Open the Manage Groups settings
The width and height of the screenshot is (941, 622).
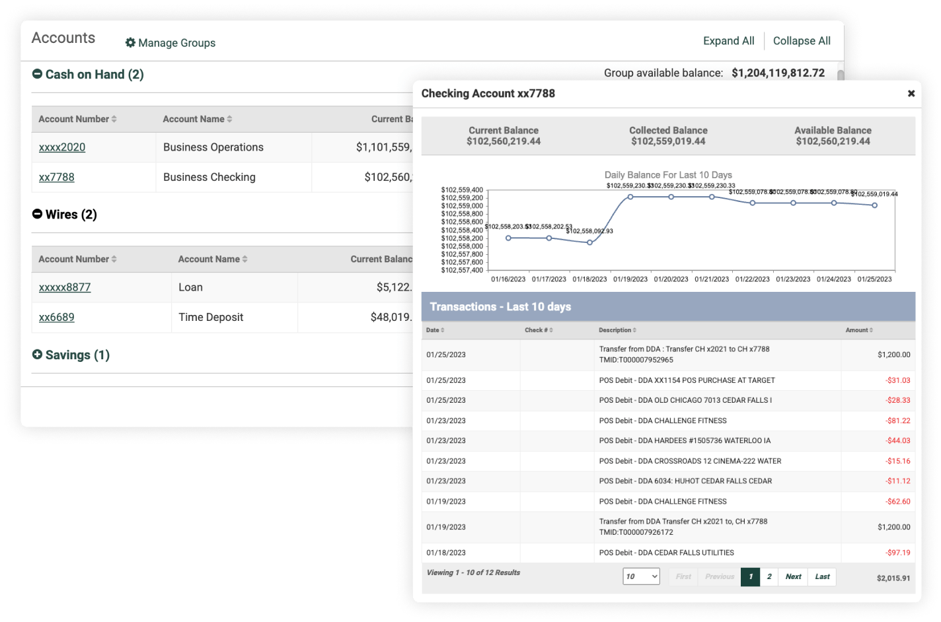170,43
